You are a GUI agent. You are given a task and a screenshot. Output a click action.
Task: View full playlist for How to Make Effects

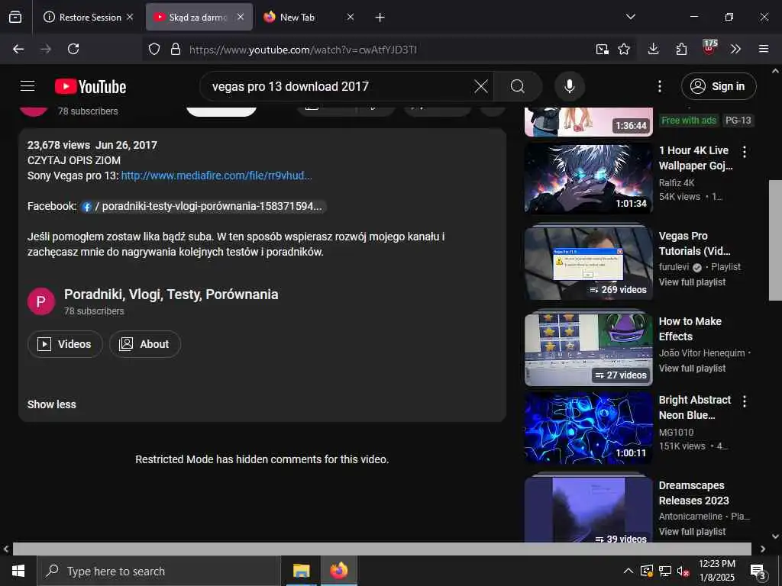[x=692, y=369]
